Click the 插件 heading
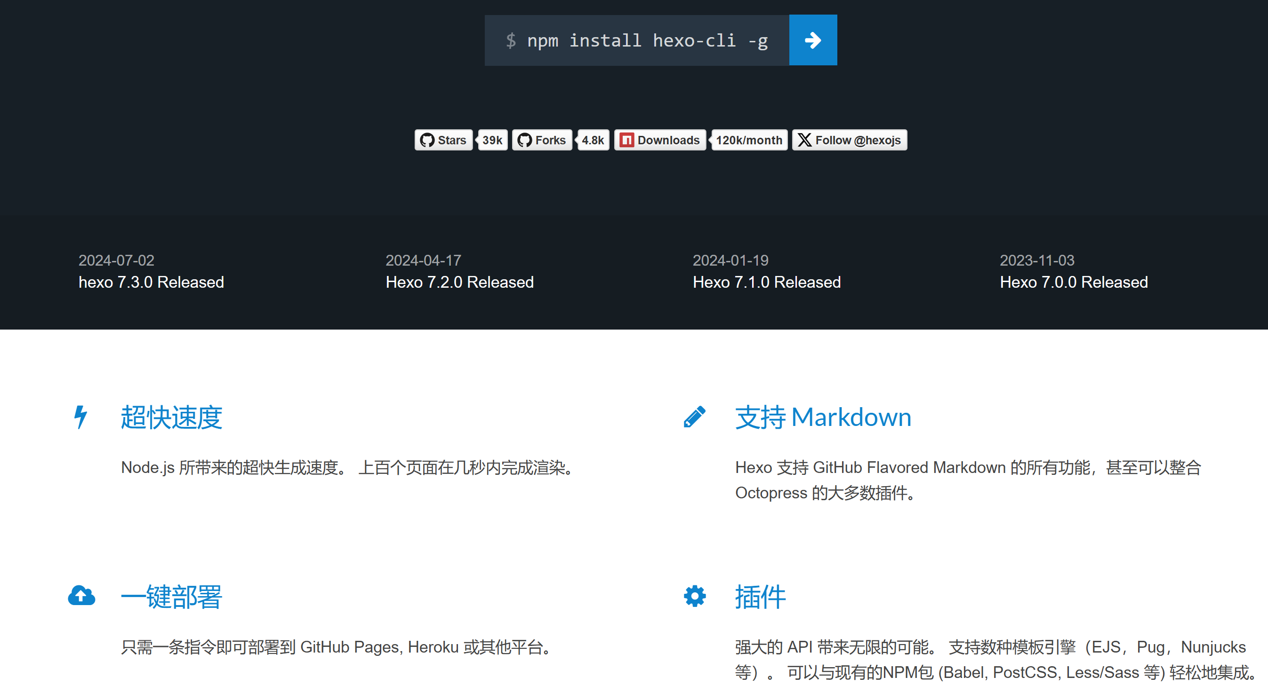The height and width of the screenshot is (685, 1268). [x=761, y=597]
